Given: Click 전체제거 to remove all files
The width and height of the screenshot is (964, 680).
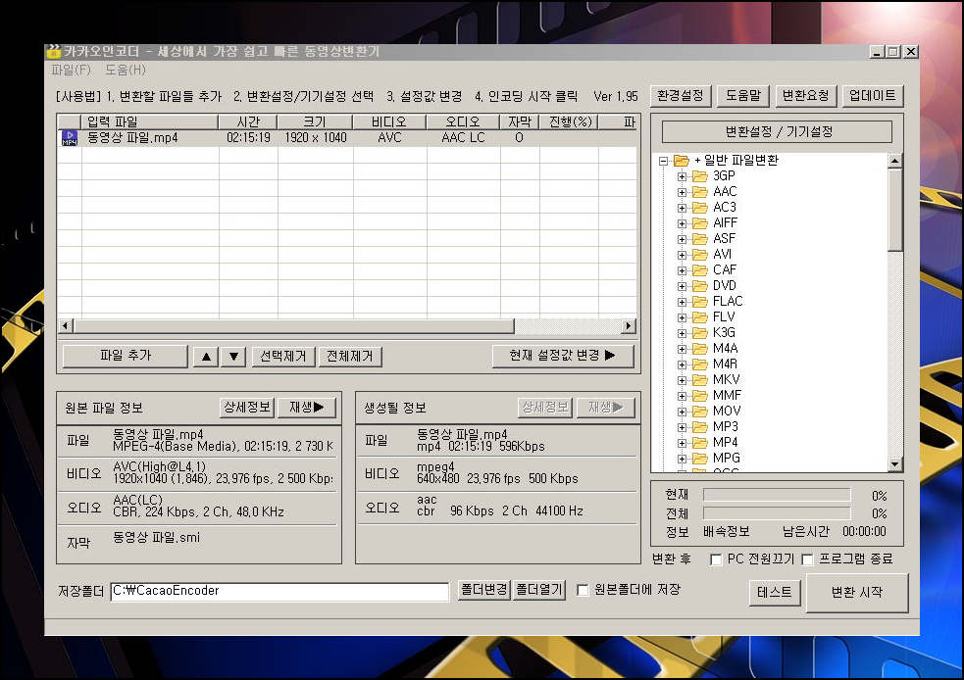Looking at the screenshot, I should (x=350, y=357).
